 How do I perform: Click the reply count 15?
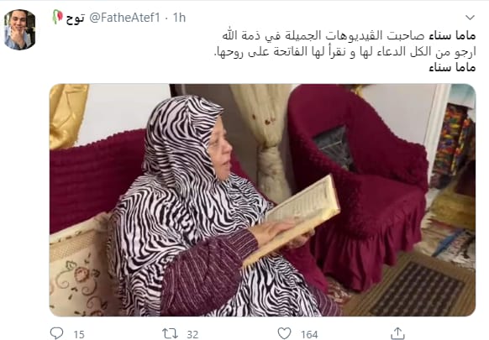[79, 334]
